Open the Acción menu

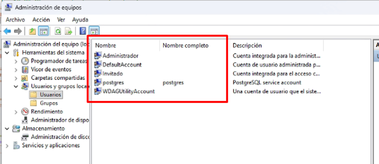pos(41,20)
